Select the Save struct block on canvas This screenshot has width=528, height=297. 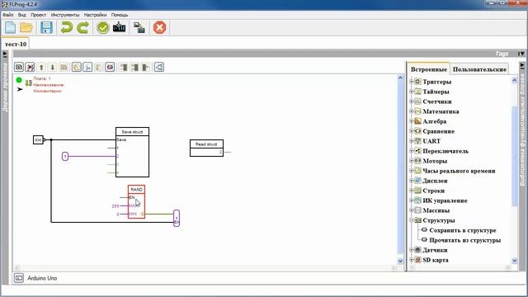132,152
